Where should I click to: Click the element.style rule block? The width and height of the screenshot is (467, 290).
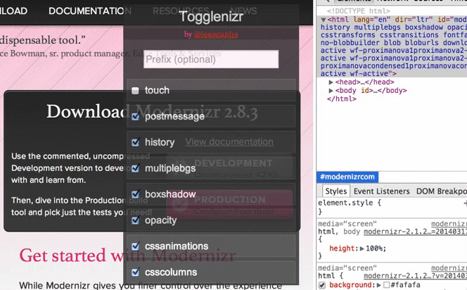392,207
